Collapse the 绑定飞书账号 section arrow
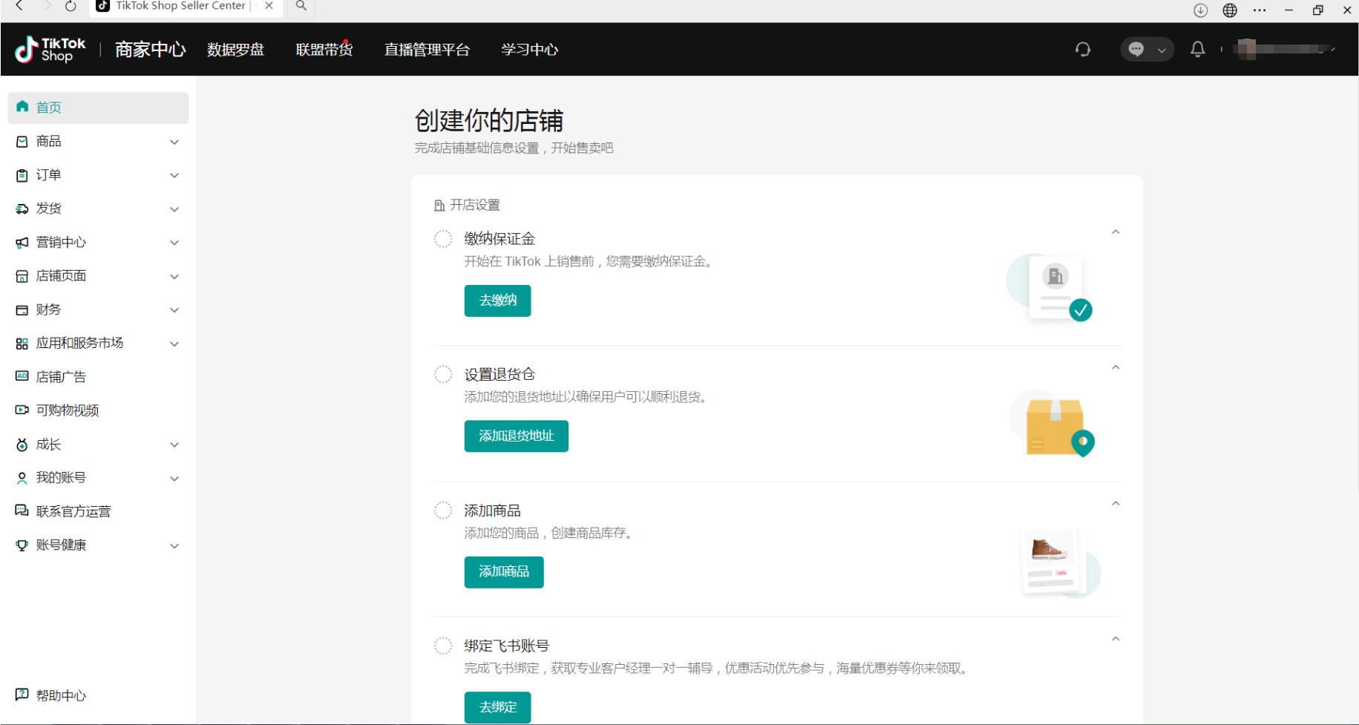The image size is (1359, 725). tap(1116, 639)
